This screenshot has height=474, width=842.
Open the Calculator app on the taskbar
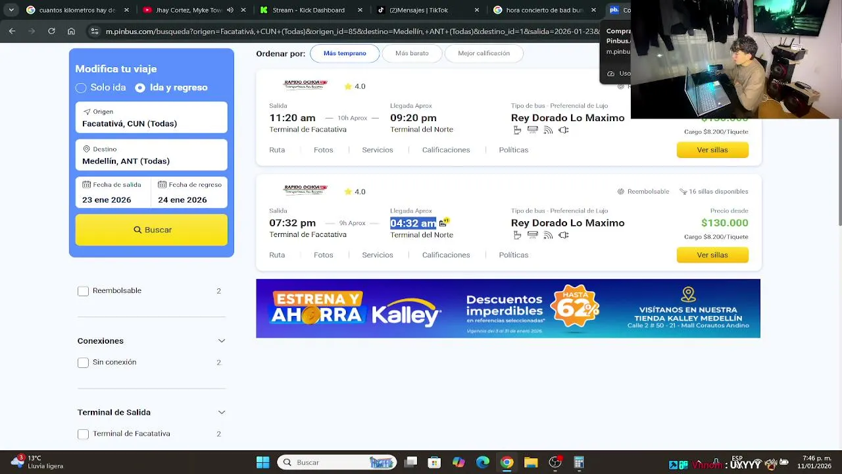(579, 462)
